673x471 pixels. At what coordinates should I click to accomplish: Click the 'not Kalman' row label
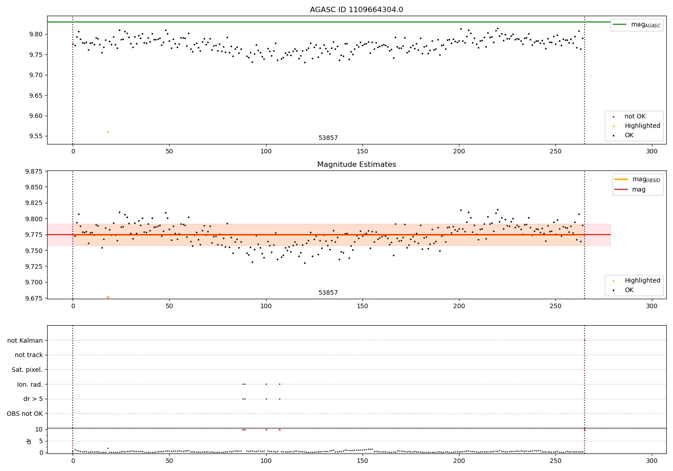tap(25, 341)
